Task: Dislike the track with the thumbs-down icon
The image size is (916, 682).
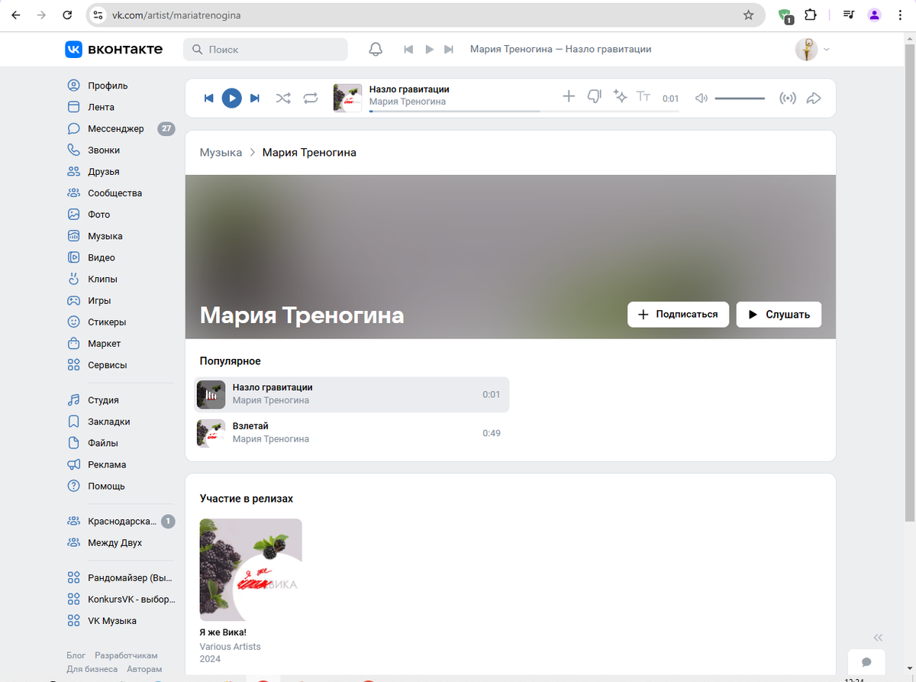Action: (x=594, y=97)
